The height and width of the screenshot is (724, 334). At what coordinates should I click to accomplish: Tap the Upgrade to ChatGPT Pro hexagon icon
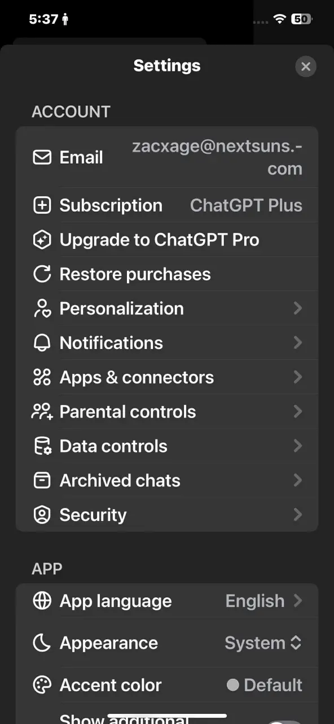[x=42, y=240]
